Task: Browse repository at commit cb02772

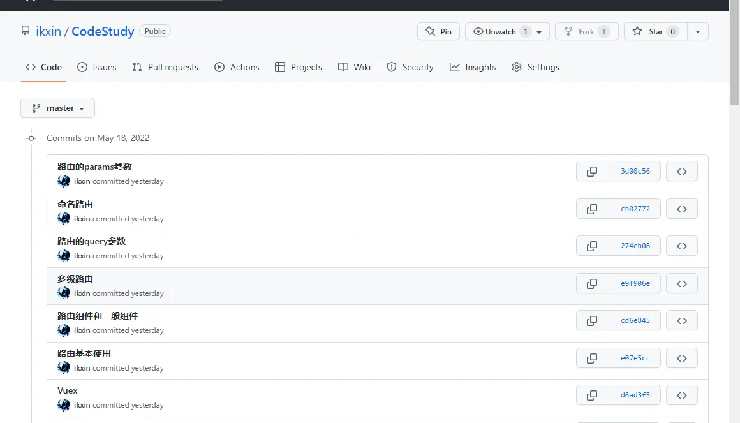Action: pos(682,209)
